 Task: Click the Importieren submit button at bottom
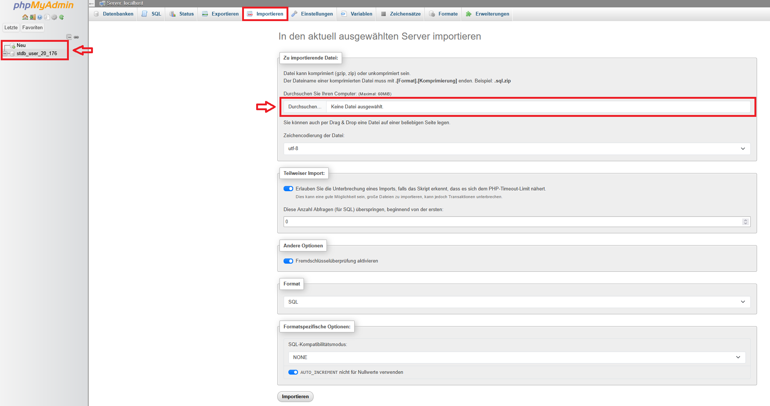point(295,396)
